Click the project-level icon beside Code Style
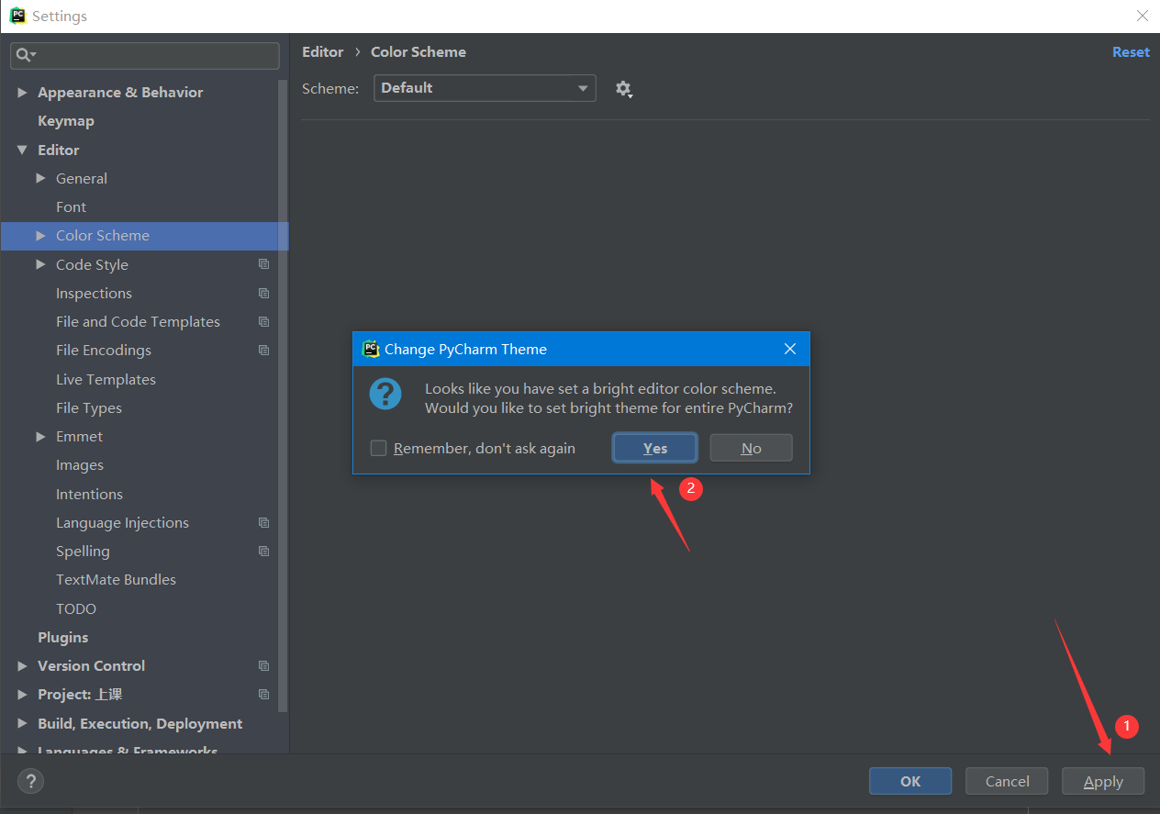 [x=263, y=264]
